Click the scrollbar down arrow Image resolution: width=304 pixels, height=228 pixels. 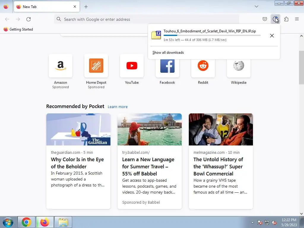[x=301, y=214]
